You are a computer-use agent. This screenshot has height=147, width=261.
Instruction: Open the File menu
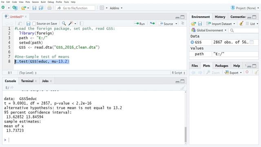tap(3, 2)
